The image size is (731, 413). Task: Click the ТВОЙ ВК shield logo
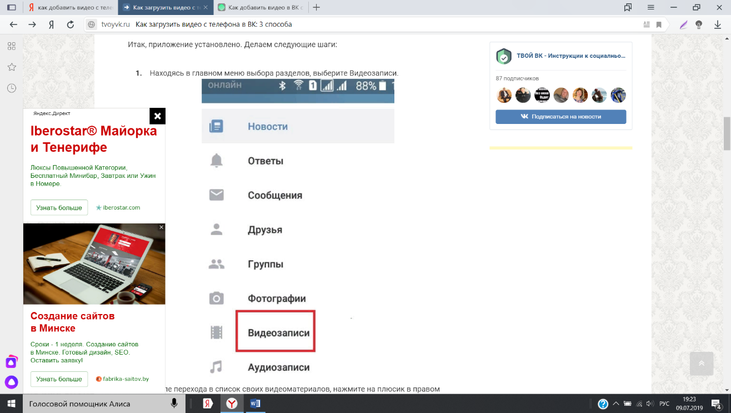(x=504, y=56)
